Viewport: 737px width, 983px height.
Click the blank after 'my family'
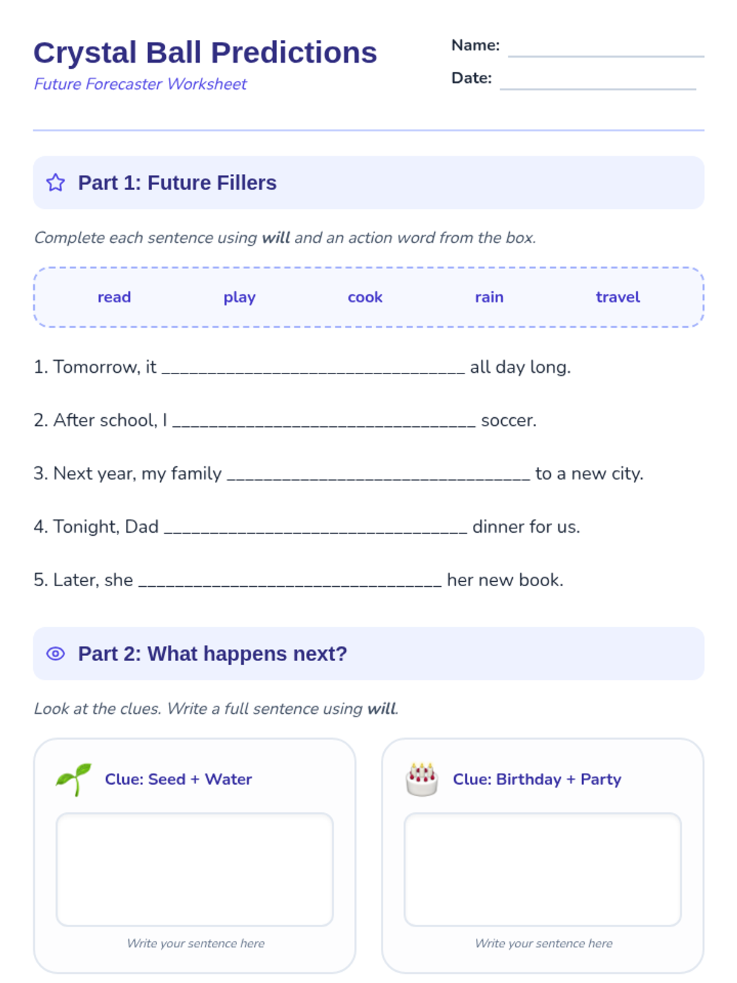click(x=378, y=474)
